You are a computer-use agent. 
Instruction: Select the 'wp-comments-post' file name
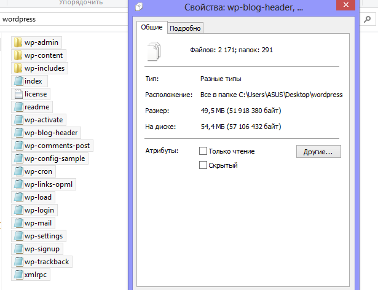point(57,146)
